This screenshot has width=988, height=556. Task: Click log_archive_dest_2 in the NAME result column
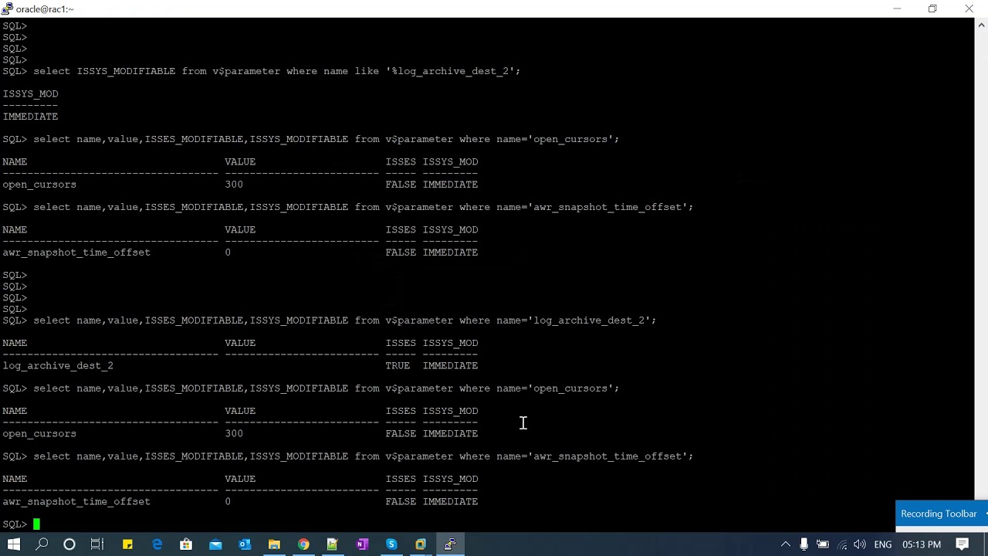click(58, 365)
